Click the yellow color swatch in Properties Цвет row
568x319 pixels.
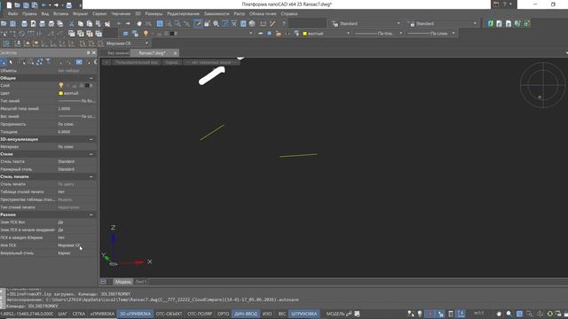pyautogui.click(x=60, y=93)
